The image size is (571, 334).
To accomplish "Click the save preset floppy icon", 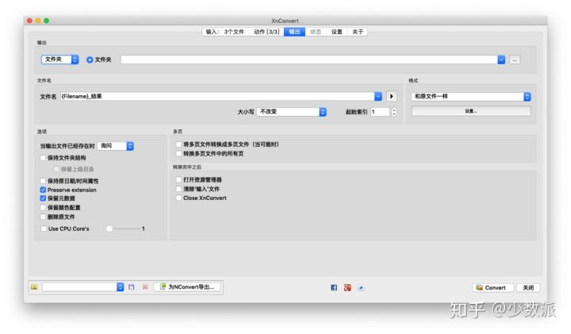I will [132, 287].
